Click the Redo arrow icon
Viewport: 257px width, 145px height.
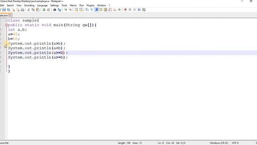[x=49, y=10]
